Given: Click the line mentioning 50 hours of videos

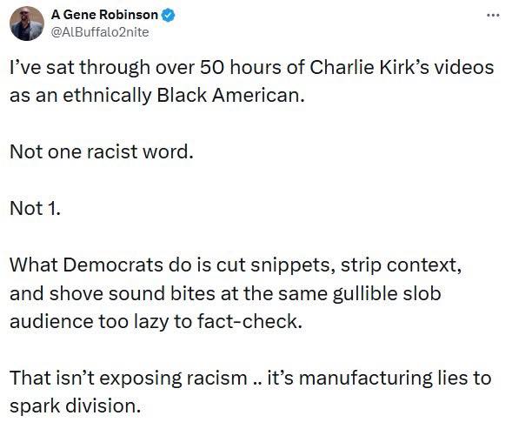Looking at the screenshot, I should pyautogui.click(x=251, y=67).
